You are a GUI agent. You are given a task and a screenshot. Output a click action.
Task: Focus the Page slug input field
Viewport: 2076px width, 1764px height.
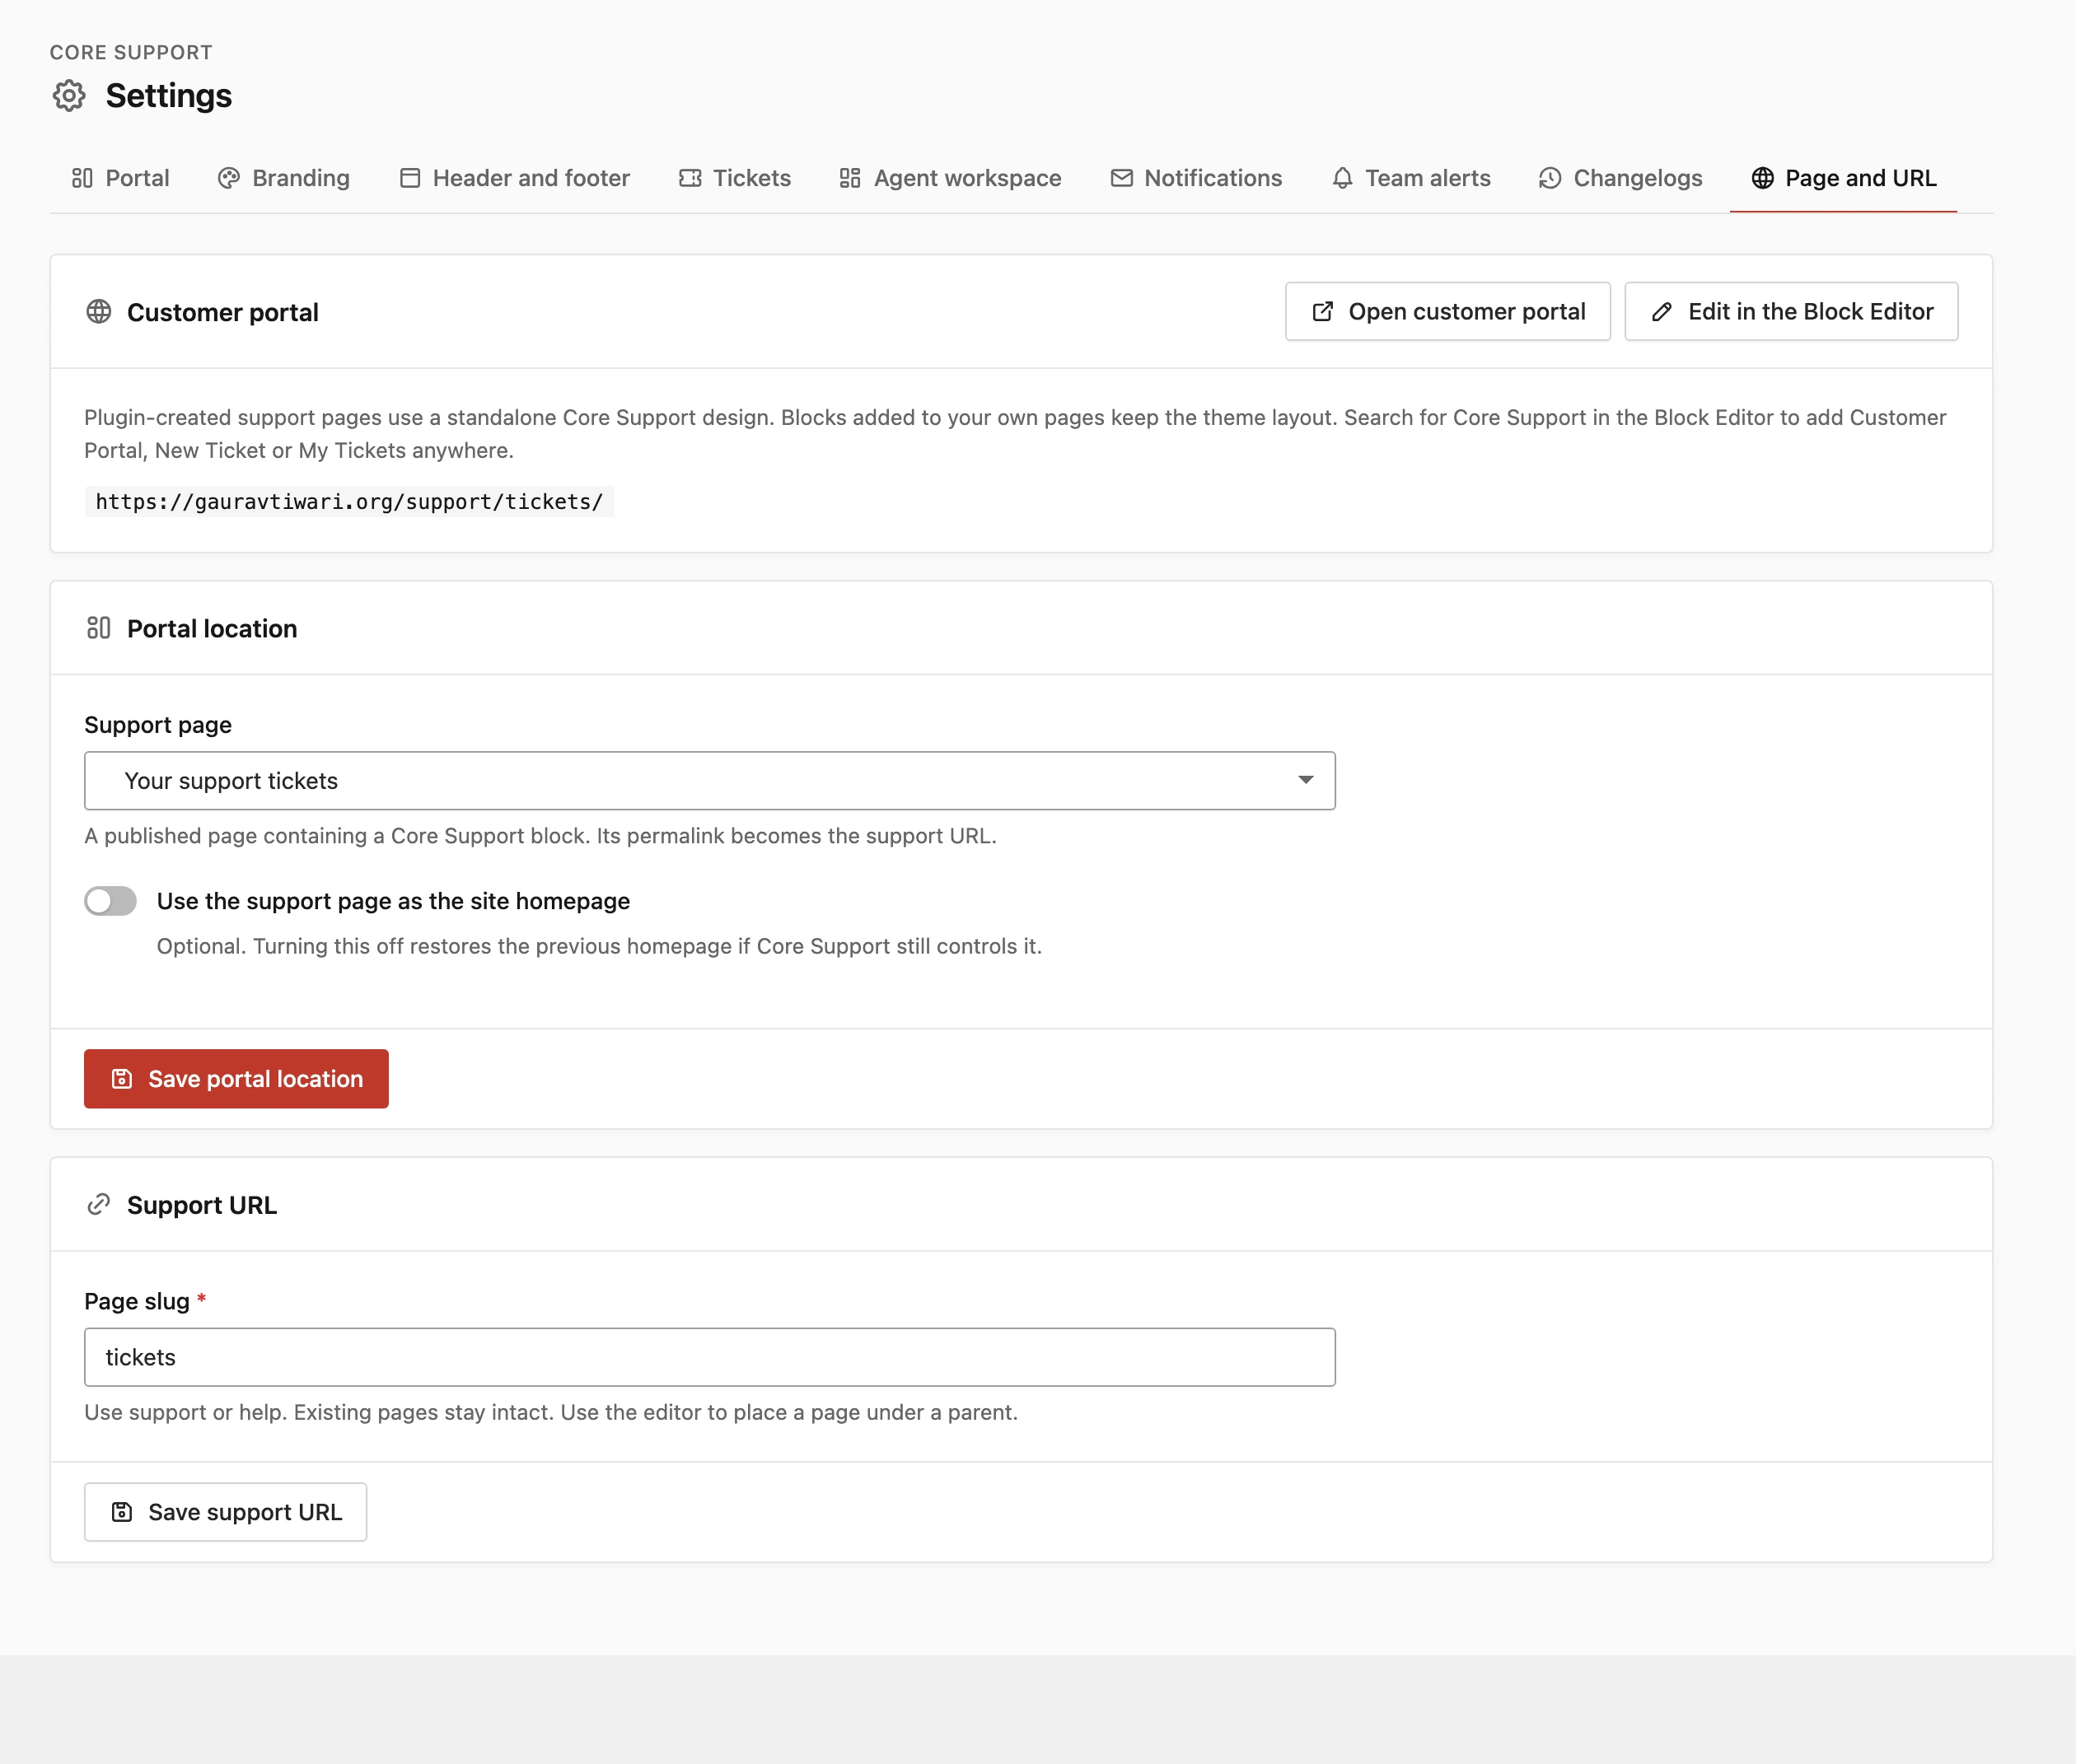point(709,1357)
